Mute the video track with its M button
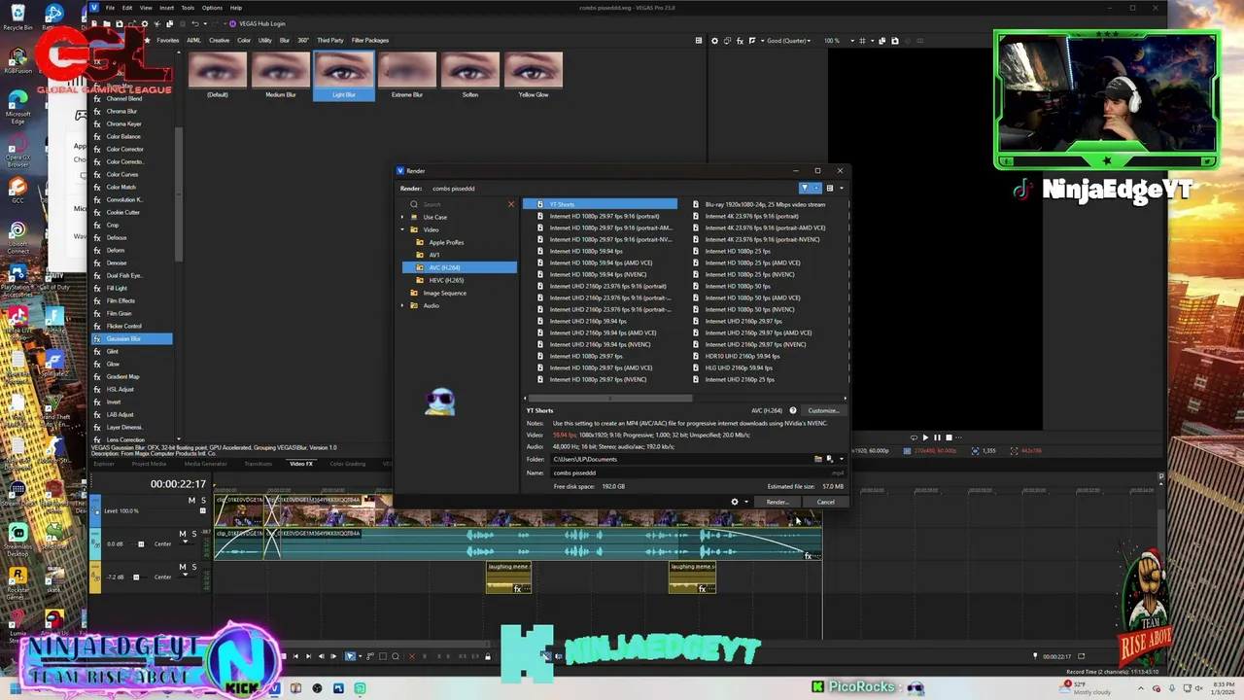Image resolution: width=1244 pixels, height=700 pixels. pos(191,500)
